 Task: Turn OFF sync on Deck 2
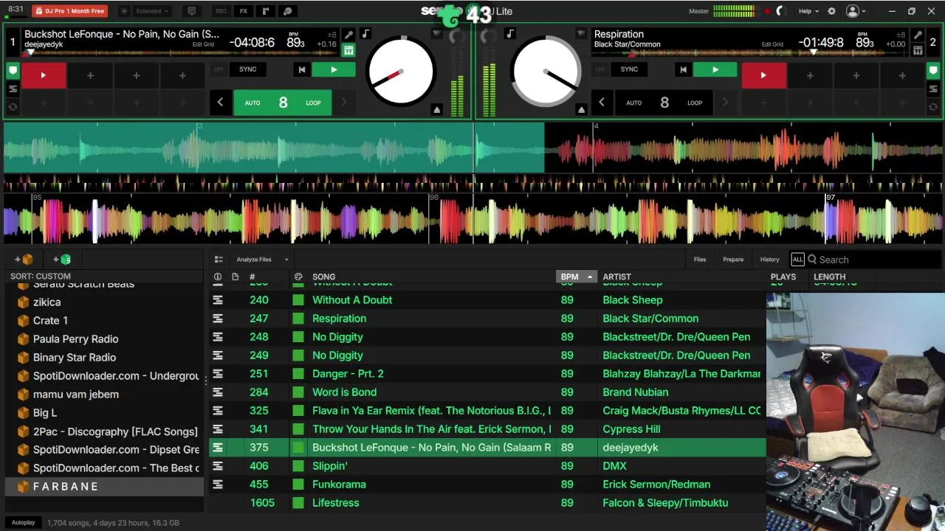tap(600, 69)
